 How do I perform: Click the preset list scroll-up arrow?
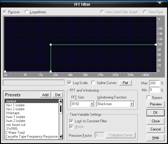(61, 101)
